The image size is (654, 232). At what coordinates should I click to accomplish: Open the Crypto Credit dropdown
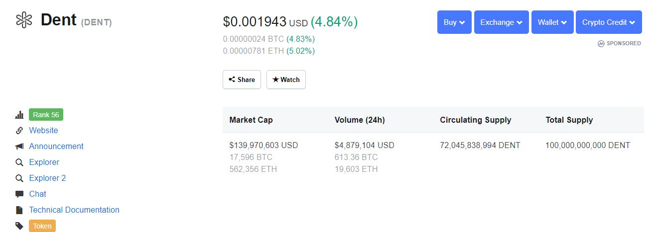point(609,22)
